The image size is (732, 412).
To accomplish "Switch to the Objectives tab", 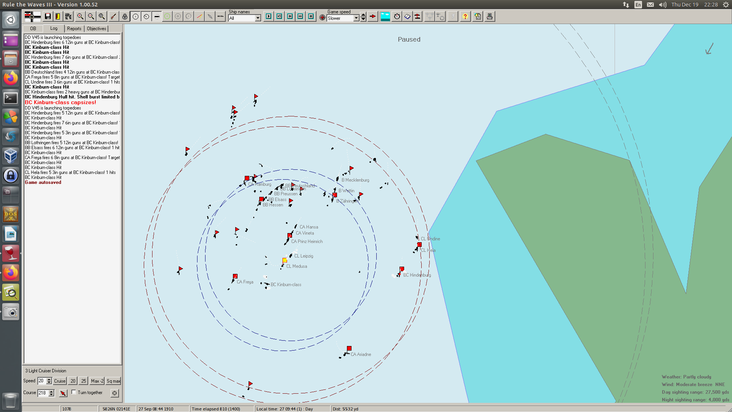I will tap(96, 29).
